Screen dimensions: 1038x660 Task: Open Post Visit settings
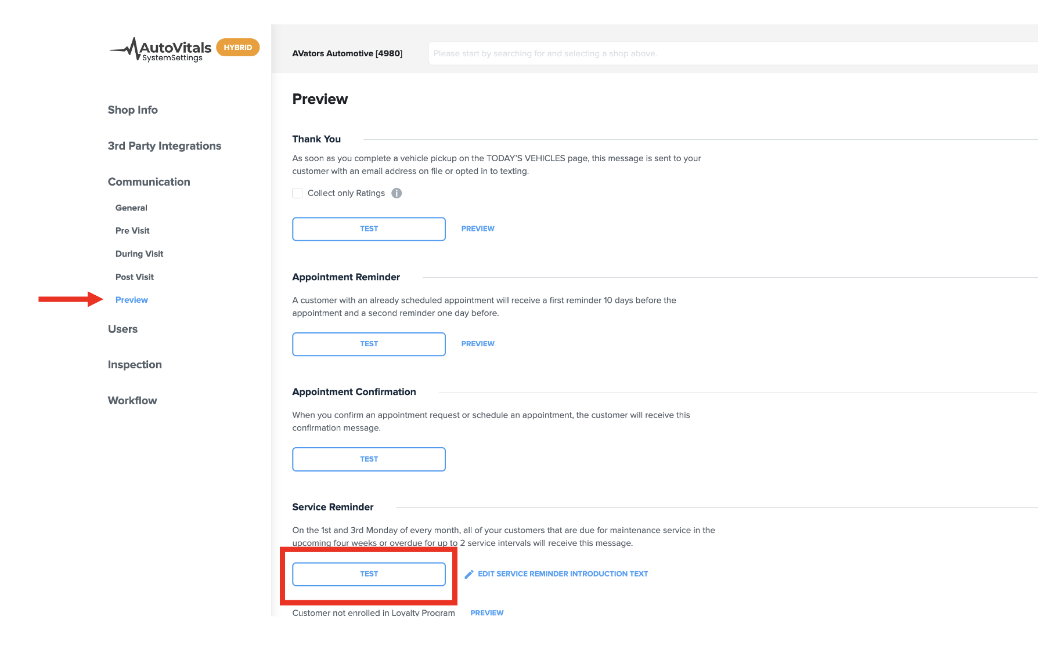pyautogui.click(x=135, y=277)
